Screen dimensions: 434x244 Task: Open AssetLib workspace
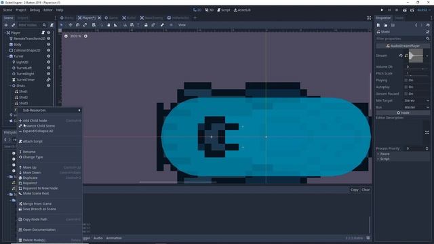(x=242, y=10)
